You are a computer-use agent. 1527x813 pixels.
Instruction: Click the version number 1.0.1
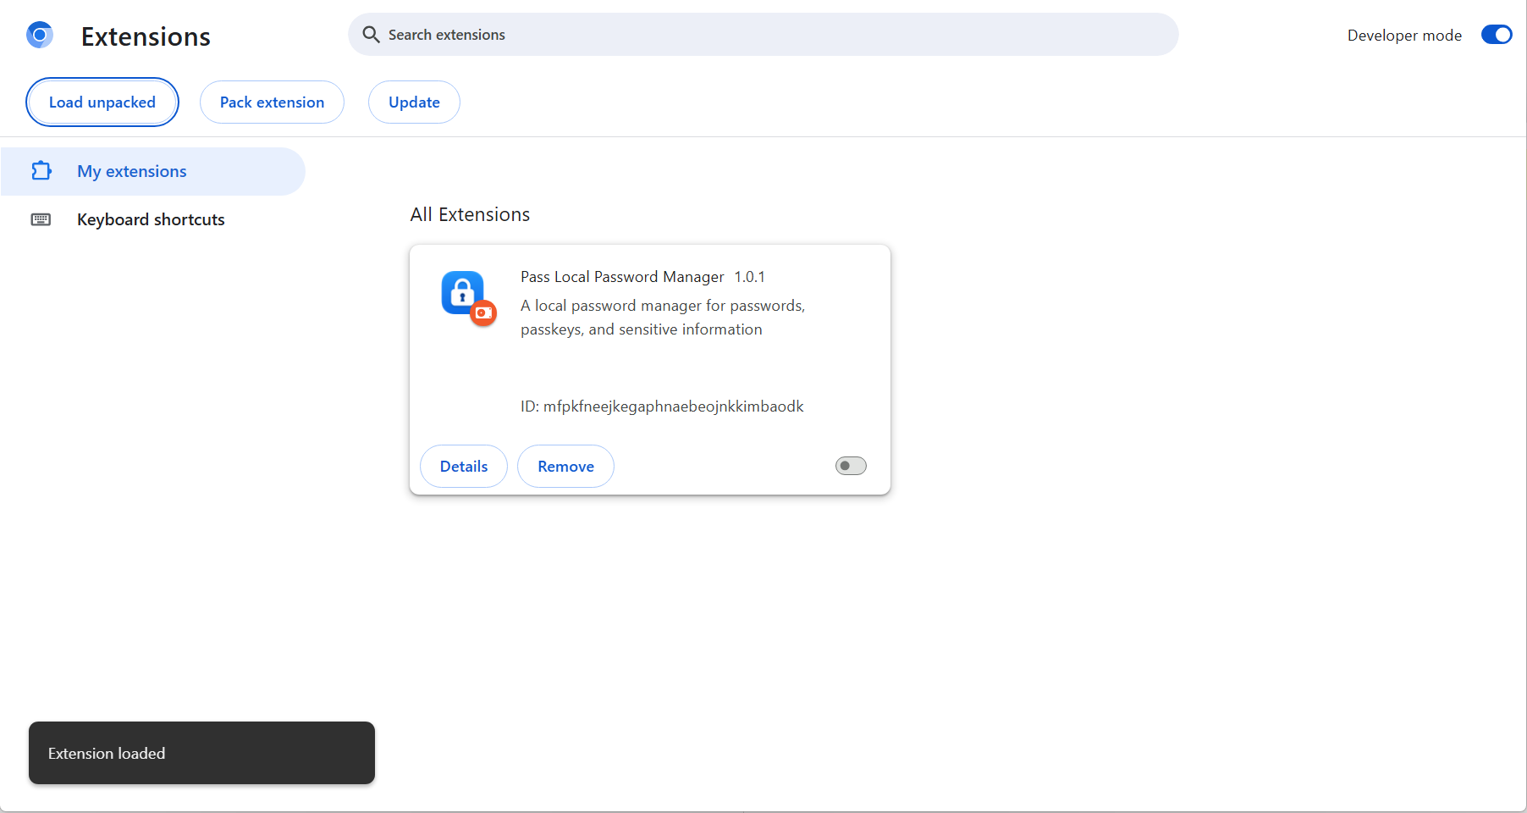coord(750,277)
